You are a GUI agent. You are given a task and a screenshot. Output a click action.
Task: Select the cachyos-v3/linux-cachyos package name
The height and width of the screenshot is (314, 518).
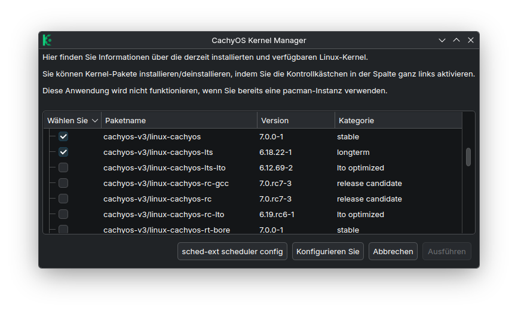152,136
